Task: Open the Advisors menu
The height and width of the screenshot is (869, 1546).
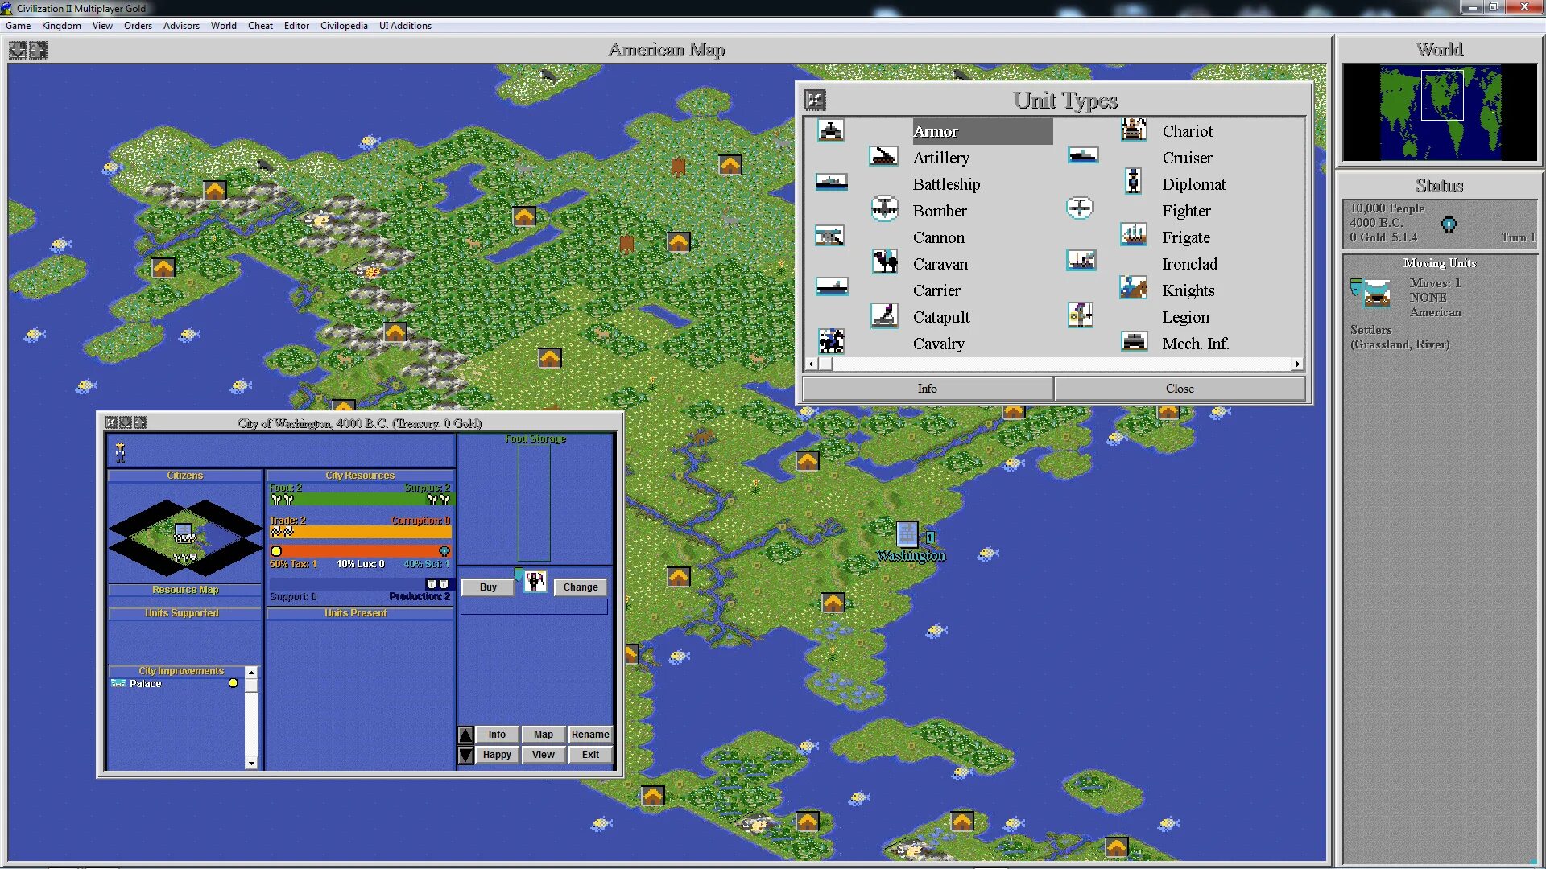Action: point(181,26)
